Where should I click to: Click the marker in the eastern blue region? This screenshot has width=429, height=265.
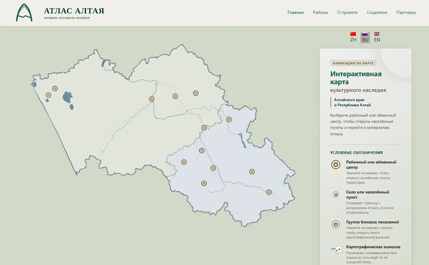252,171
